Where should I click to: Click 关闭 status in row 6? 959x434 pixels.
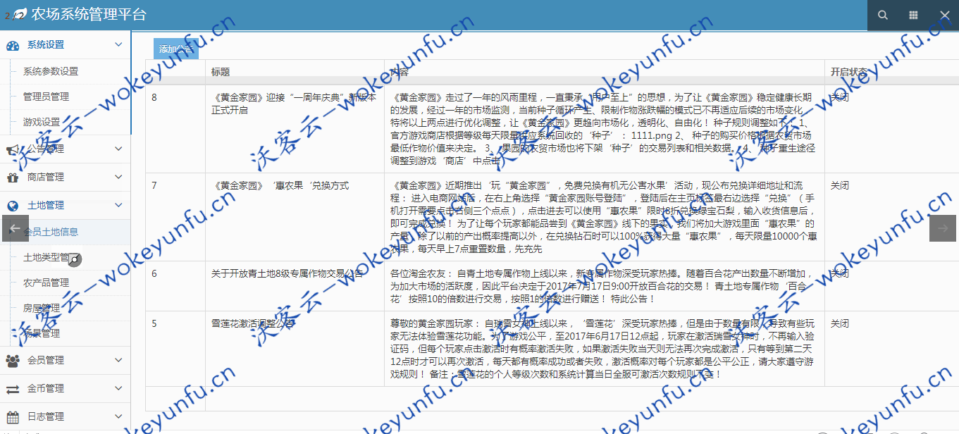click(839, 273)
